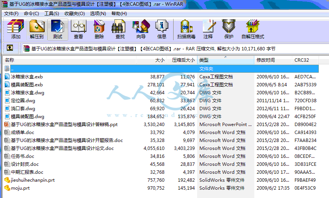
Task: Select the 开题报告.doc file row
Action: click(x=161, y=140)
